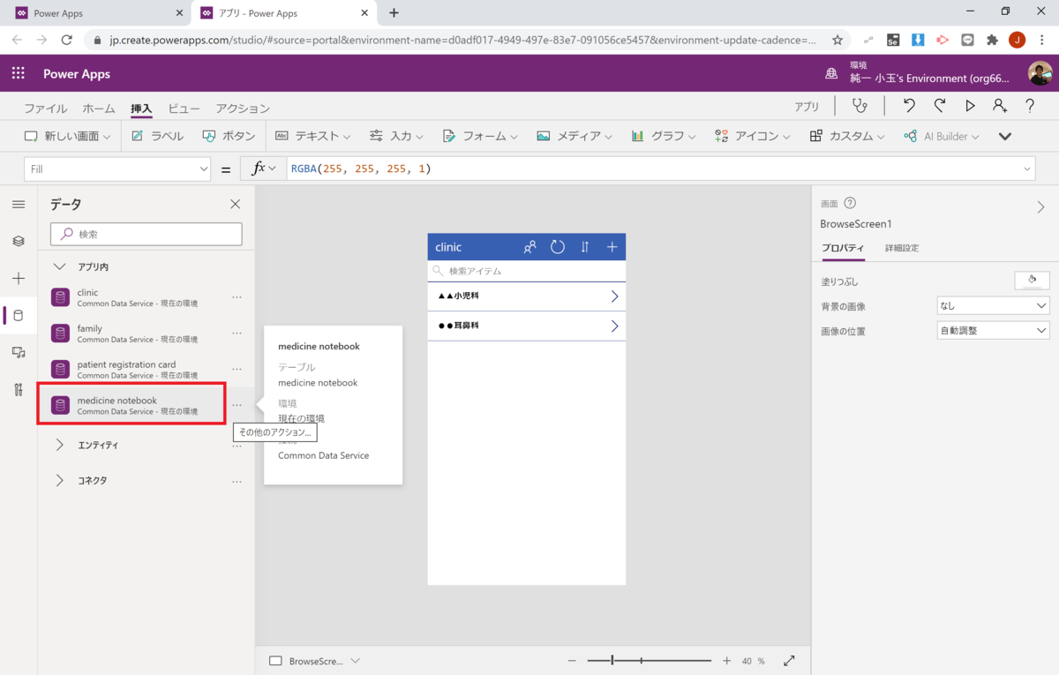The image size is (1059, 675).
Task: Insert a ラベル control
Action: click(158, 136)
